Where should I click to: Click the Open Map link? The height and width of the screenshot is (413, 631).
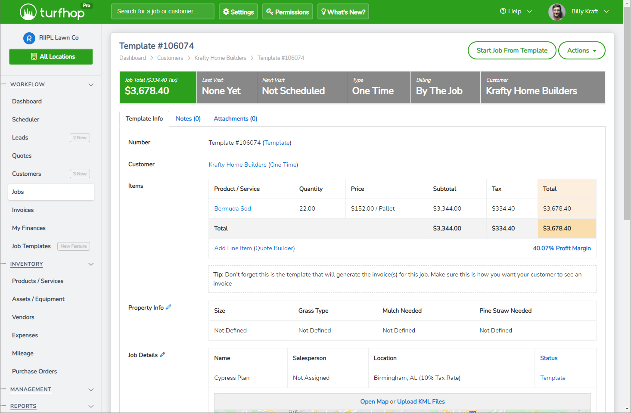[x=374, y=401]
